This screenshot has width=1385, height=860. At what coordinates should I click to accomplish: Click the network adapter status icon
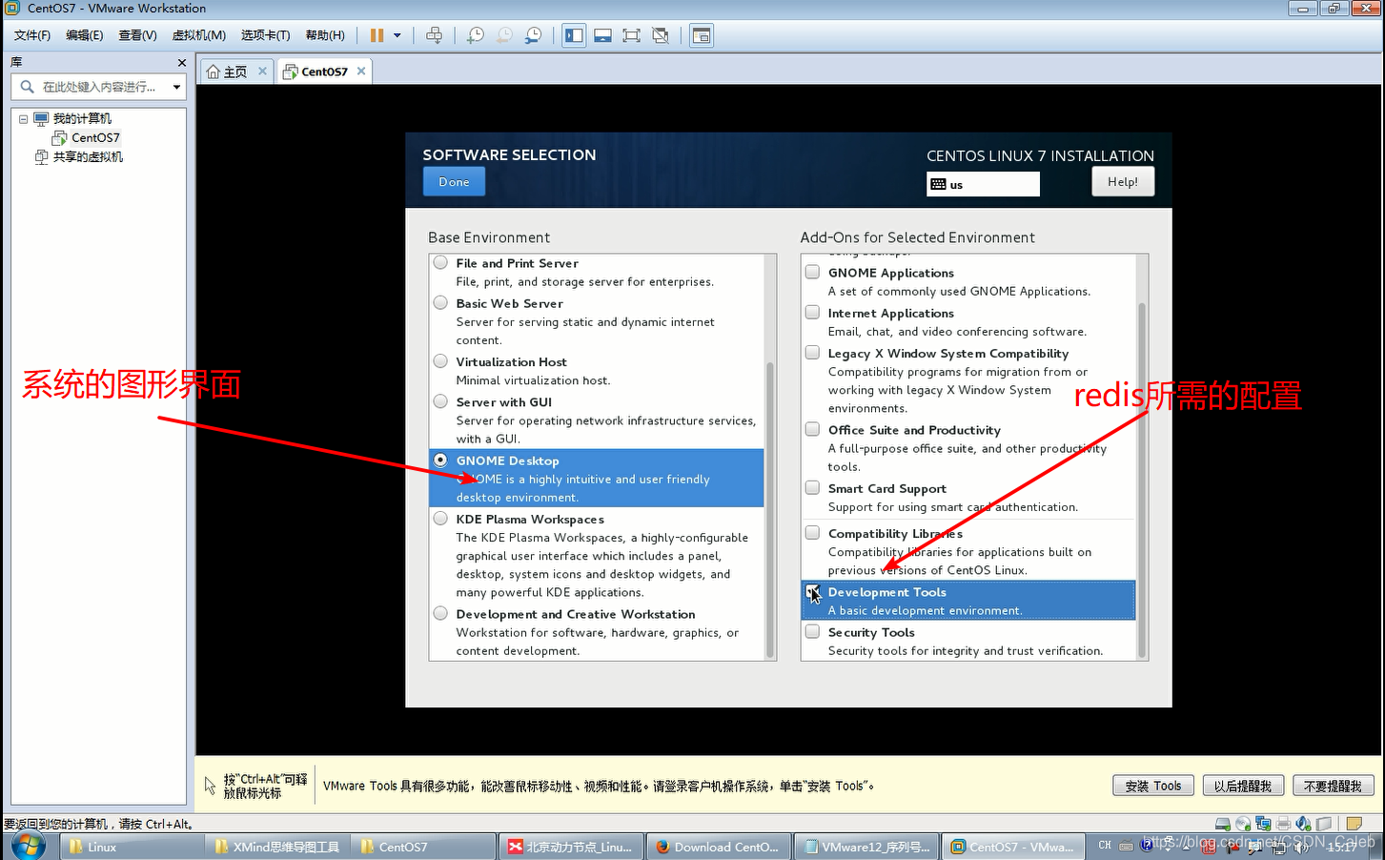tap(1263, 824)
